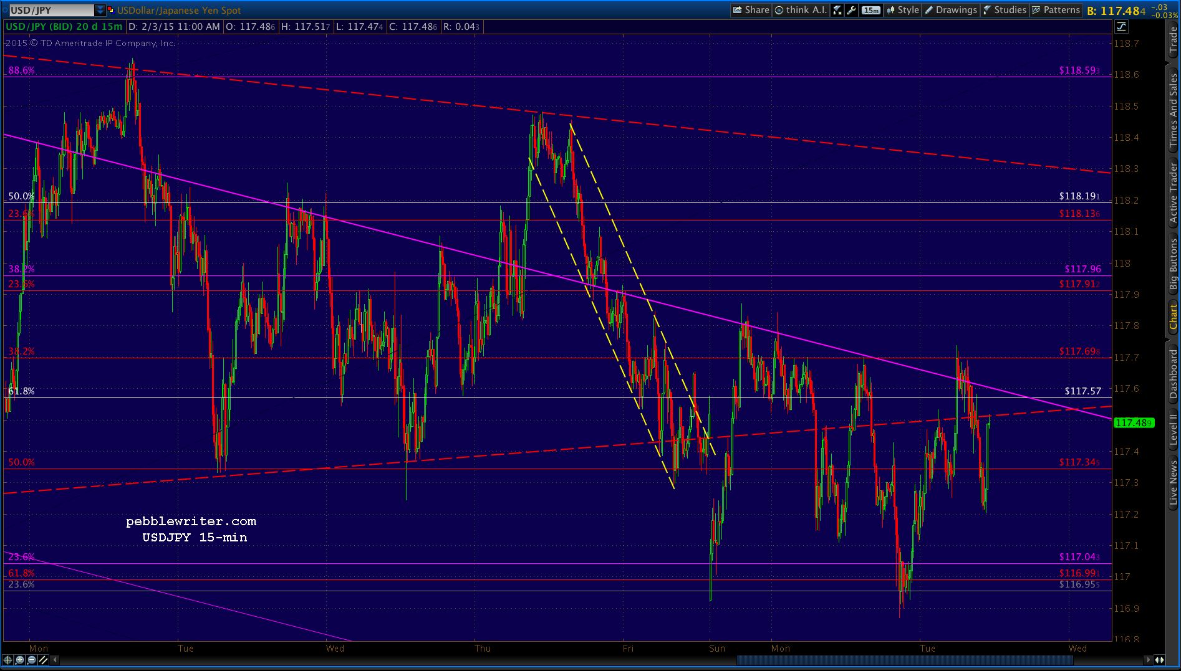Open the Patterns menu

click(x=1056, y=10)
